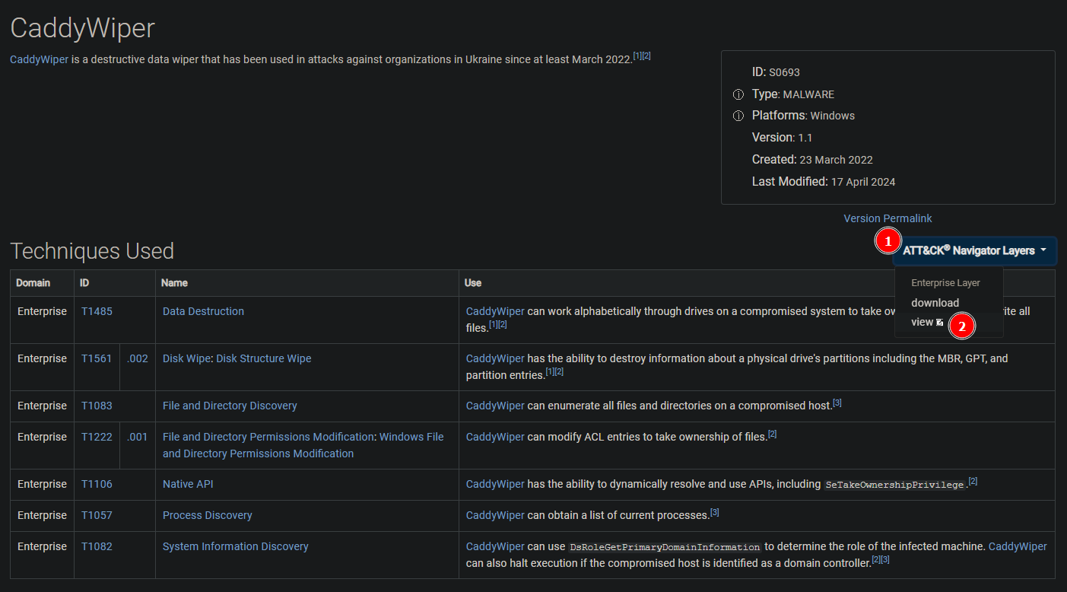1067x592 pixels.
Task: Choose download under Enterprise Layer
Action: coord(935,303)
